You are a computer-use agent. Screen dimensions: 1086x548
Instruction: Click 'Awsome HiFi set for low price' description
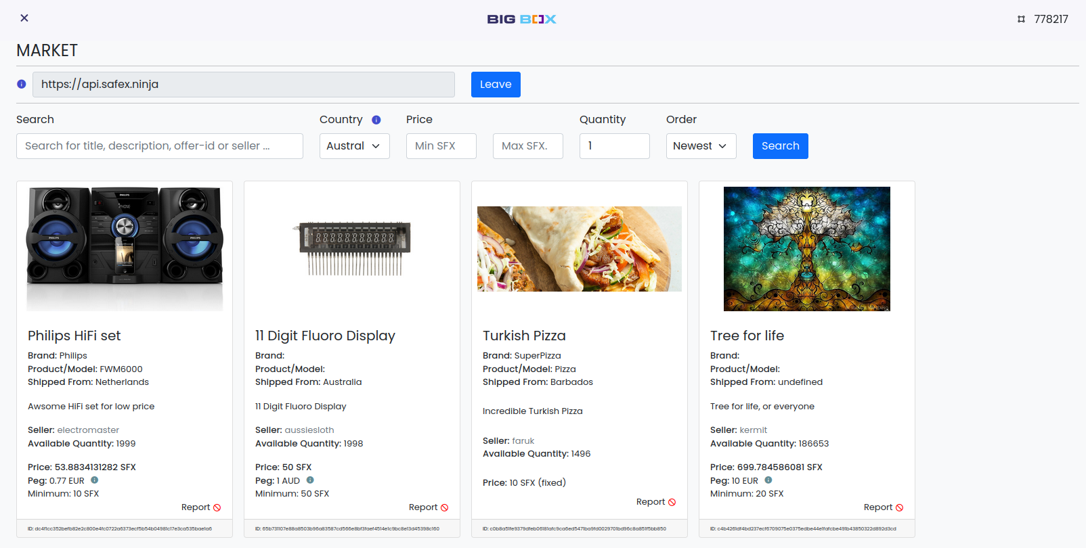[x=91, y=407]
